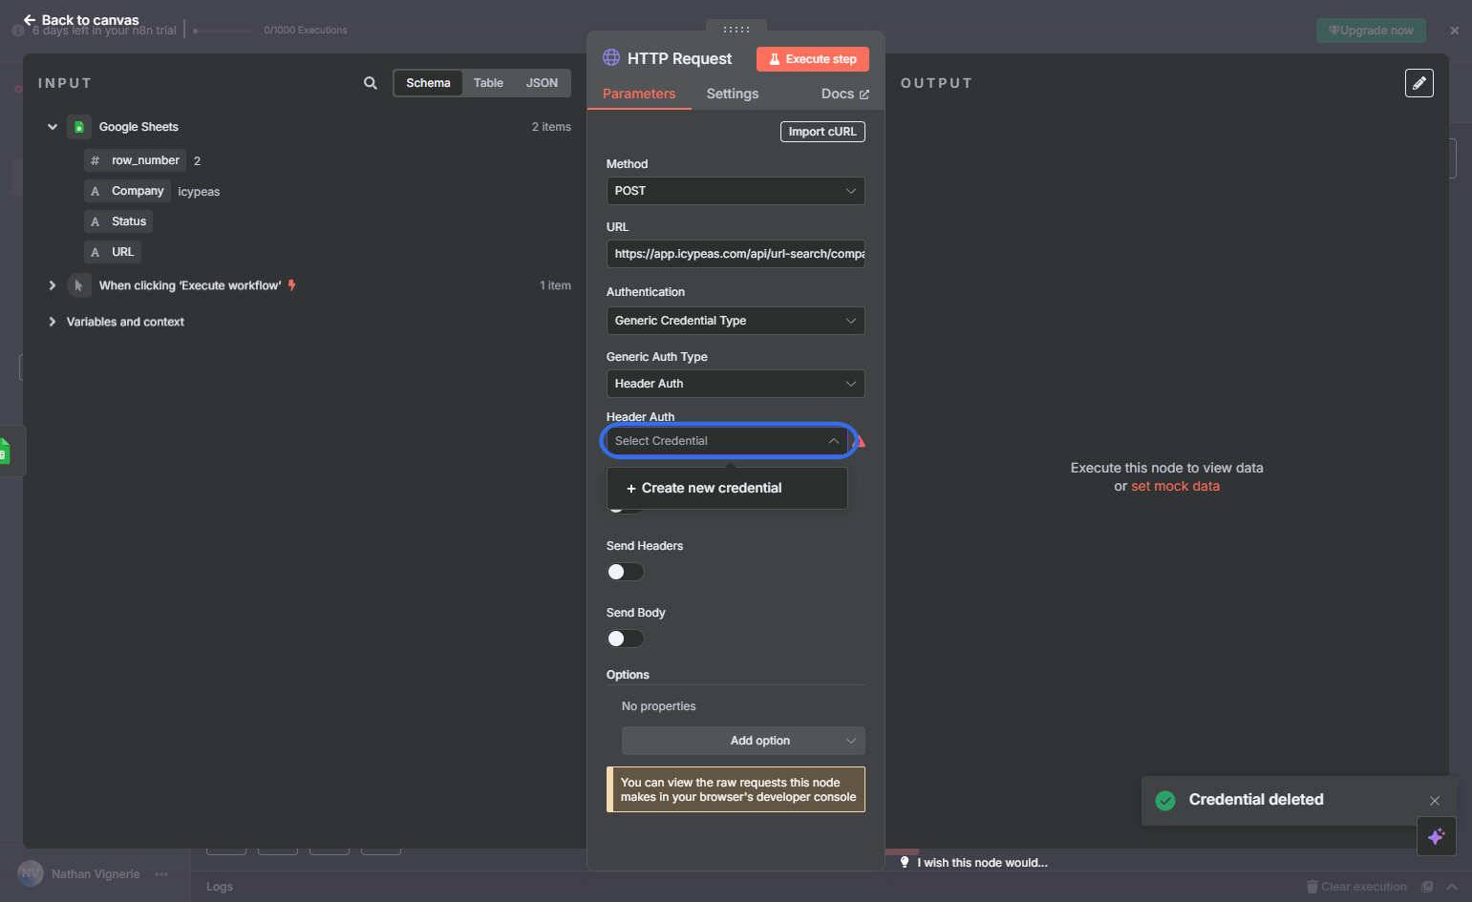1472x902 pixels.
Task: Expand the 'When clicking Execute workflow' node
Action: (53, 285)
